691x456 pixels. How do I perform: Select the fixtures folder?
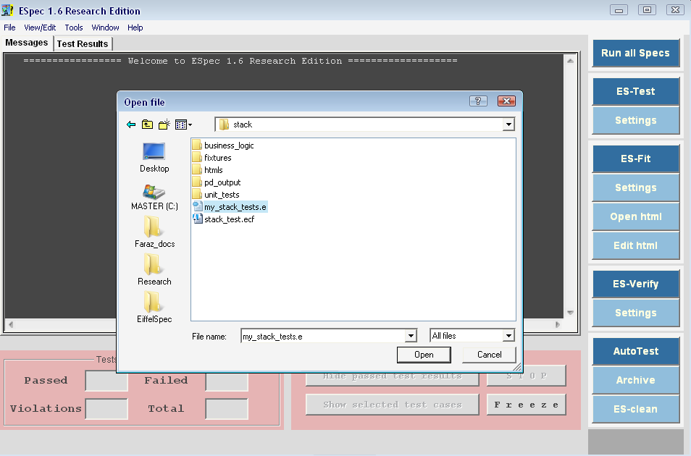212,158
